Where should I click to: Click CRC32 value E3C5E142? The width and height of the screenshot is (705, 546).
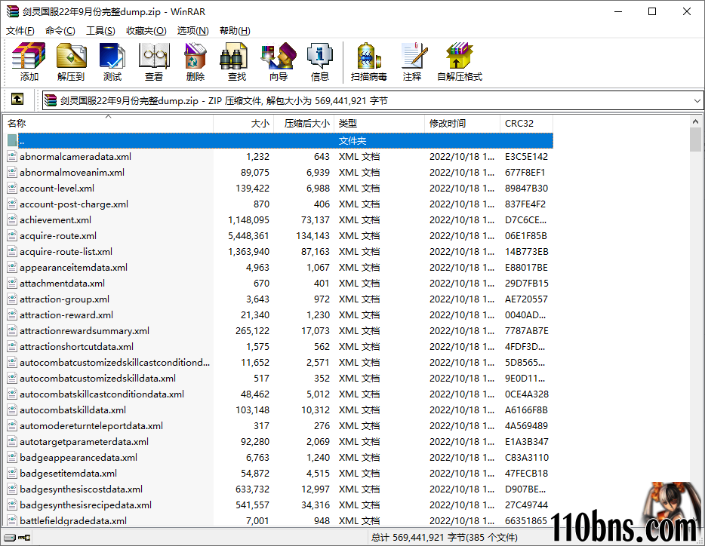(x=526, y=156)
